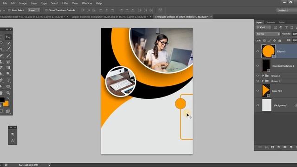This screenshot has height=167, width=297.
Task: Lock all layer attributes
Action: (x=279, y=40)
